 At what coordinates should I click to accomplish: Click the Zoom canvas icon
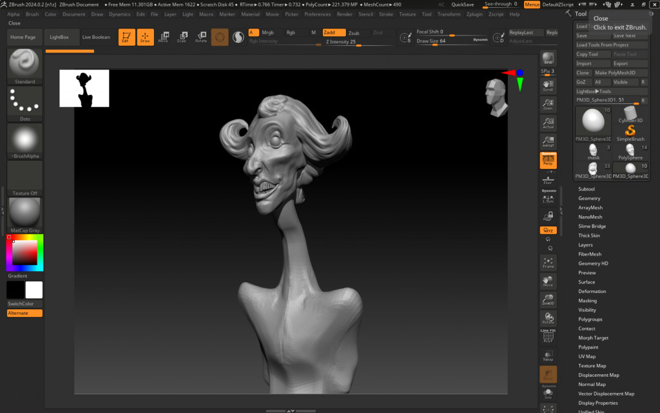(x=548, y=104)
